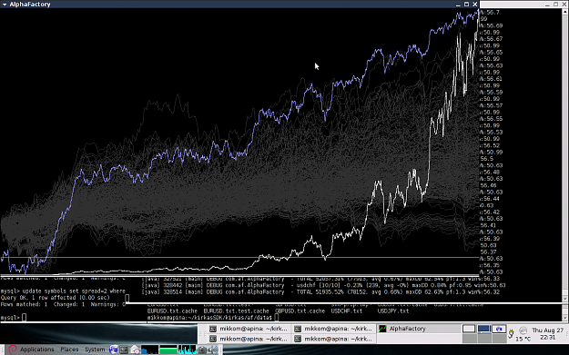Click the EURUSD.txt.test.cache file name
Viewport: 569px width, 355px height.
pos(236,311)
